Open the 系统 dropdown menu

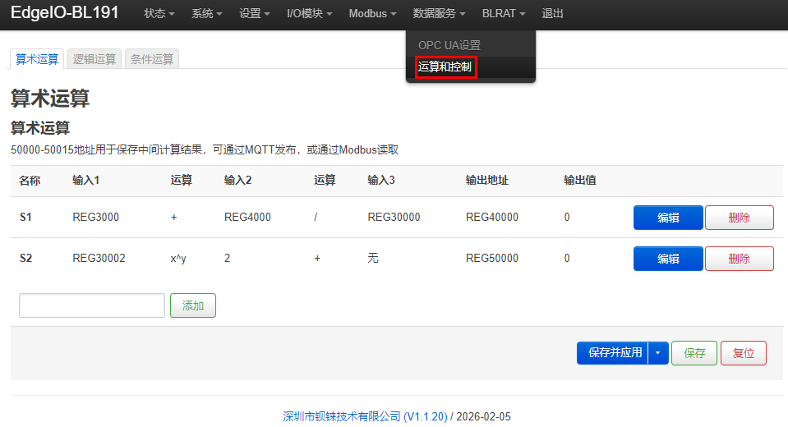[x=206, y=14]
